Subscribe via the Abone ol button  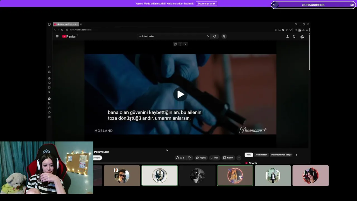pos(97,158)
